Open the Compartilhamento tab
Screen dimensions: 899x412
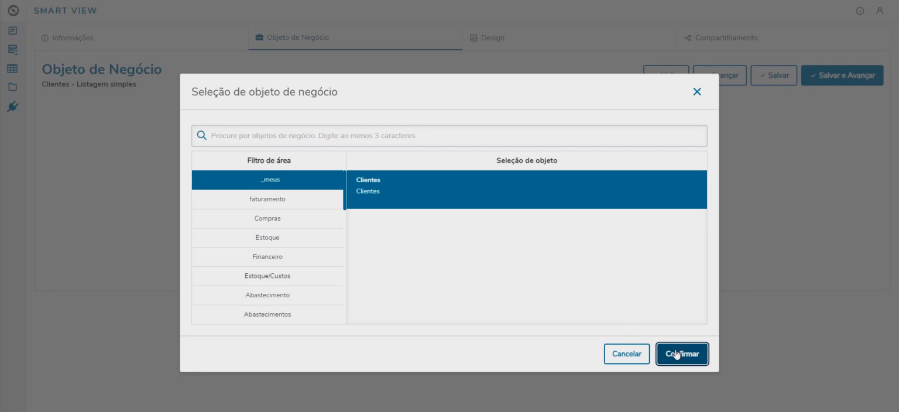(726, 37)
